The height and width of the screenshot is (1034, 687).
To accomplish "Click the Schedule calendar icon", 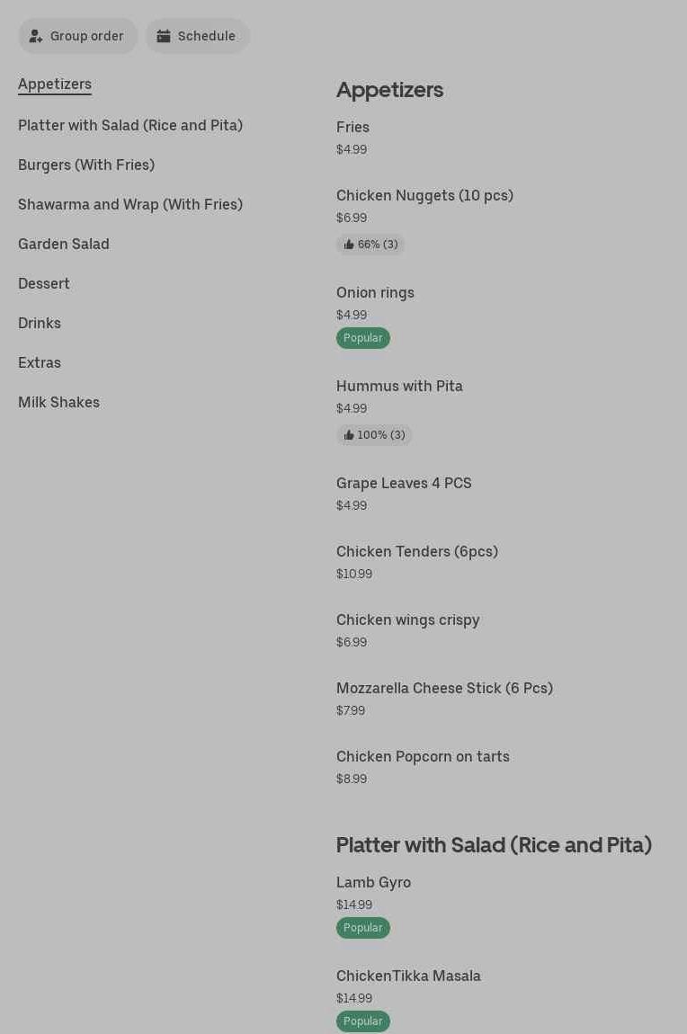I will 164,36.
